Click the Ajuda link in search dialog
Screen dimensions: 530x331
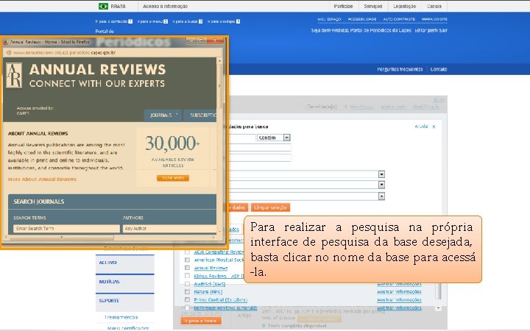tap(421, 127)
